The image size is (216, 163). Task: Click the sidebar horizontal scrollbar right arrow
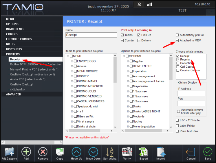point(61,142)
